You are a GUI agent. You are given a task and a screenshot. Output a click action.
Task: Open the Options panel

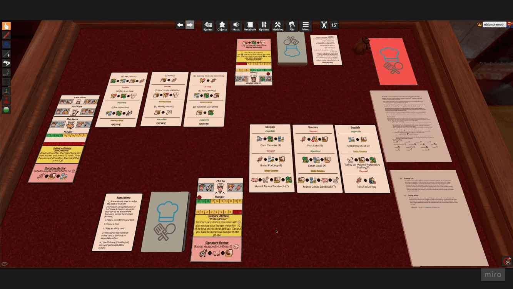click(x=264, y=25)
